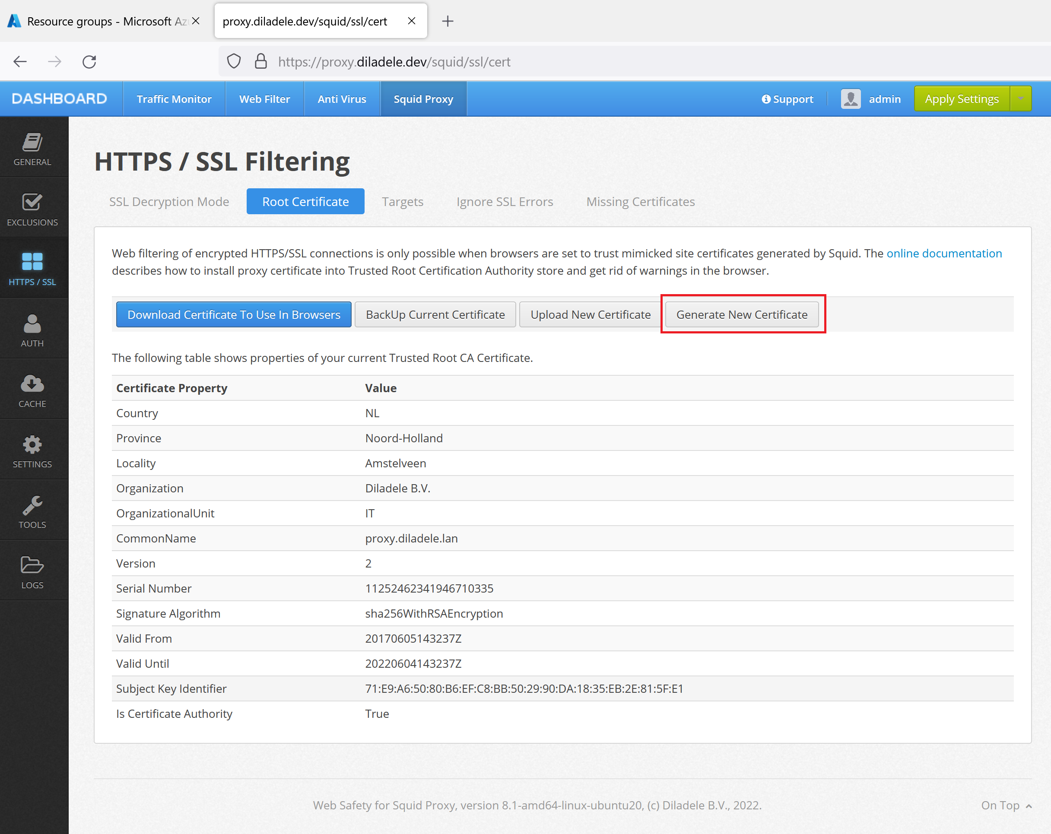Click the On Top link
This screenshot has height=834, width=1051.
(1006, 805)
